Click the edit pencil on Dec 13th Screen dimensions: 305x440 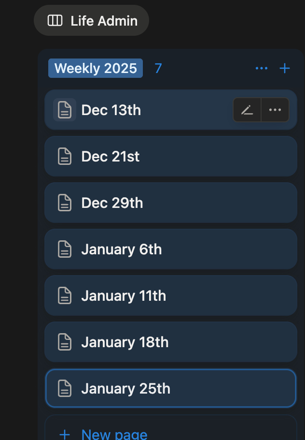coord(247,110)
